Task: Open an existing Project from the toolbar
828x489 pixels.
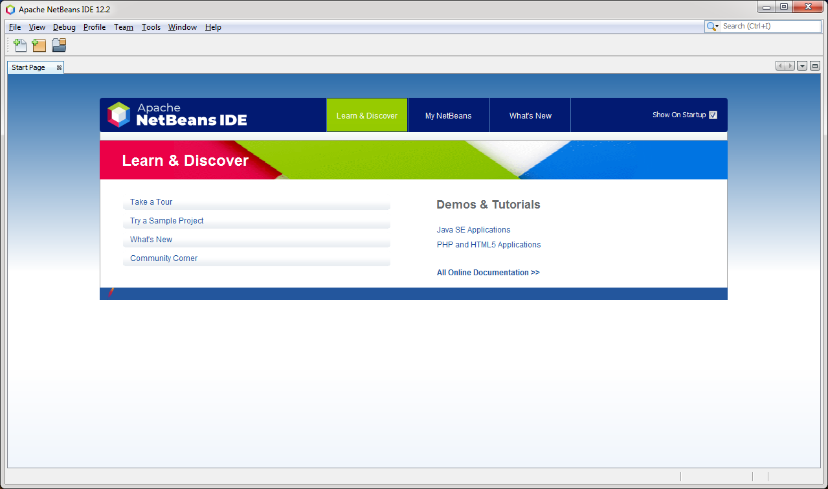Action: 58,45
